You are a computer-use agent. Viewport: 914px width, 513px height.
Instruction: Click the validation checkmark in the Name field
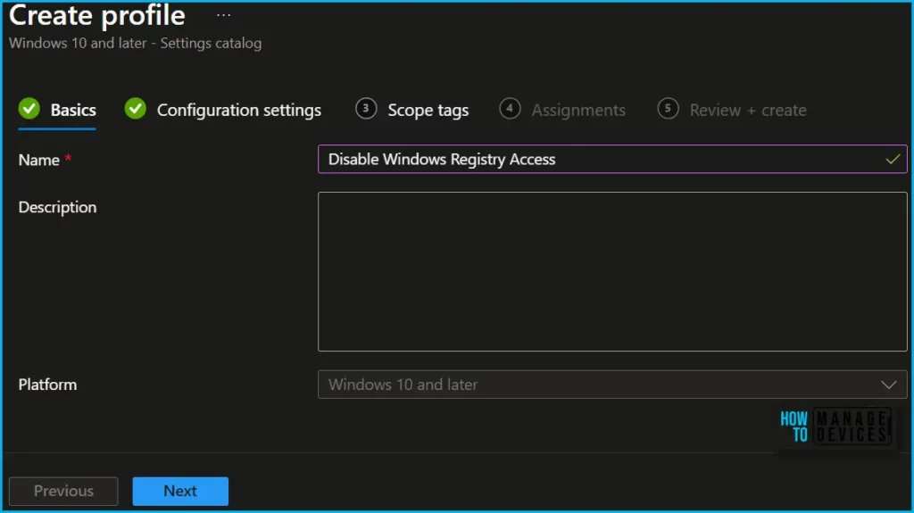(893, 159)
